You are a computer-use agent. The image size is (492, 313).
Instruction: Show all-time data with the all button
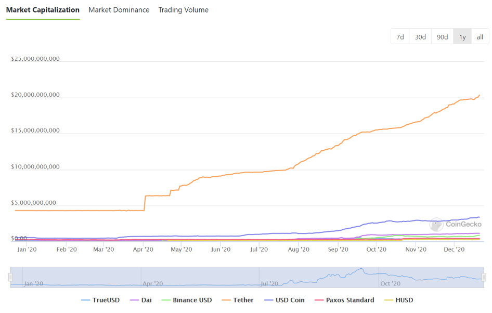click(480, 37)
